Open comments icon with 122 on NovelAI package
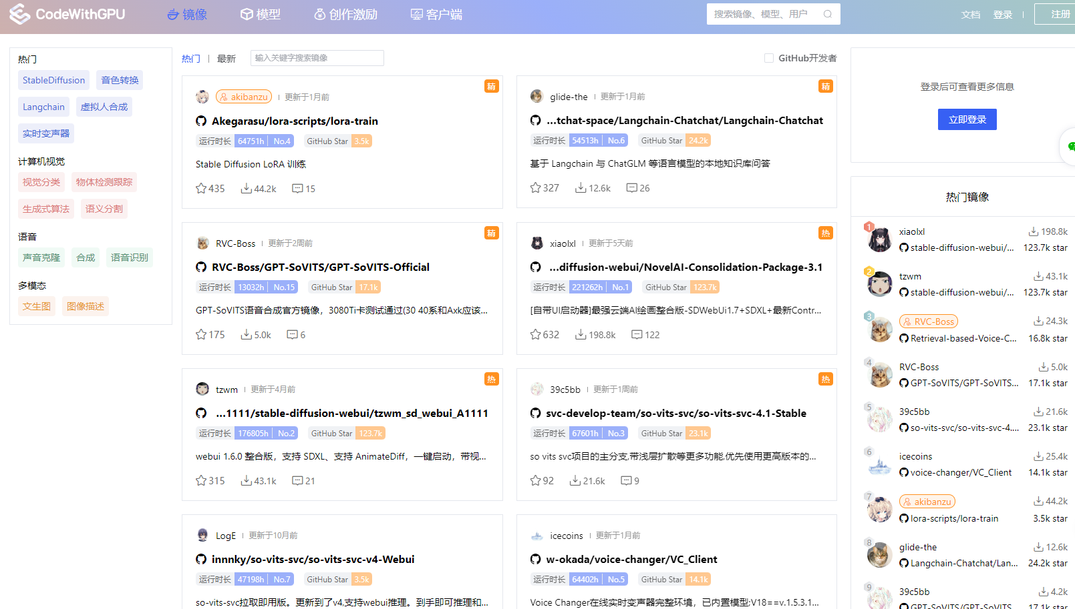Viewport: 1075px width, 609px height. [x=637, y=335]
